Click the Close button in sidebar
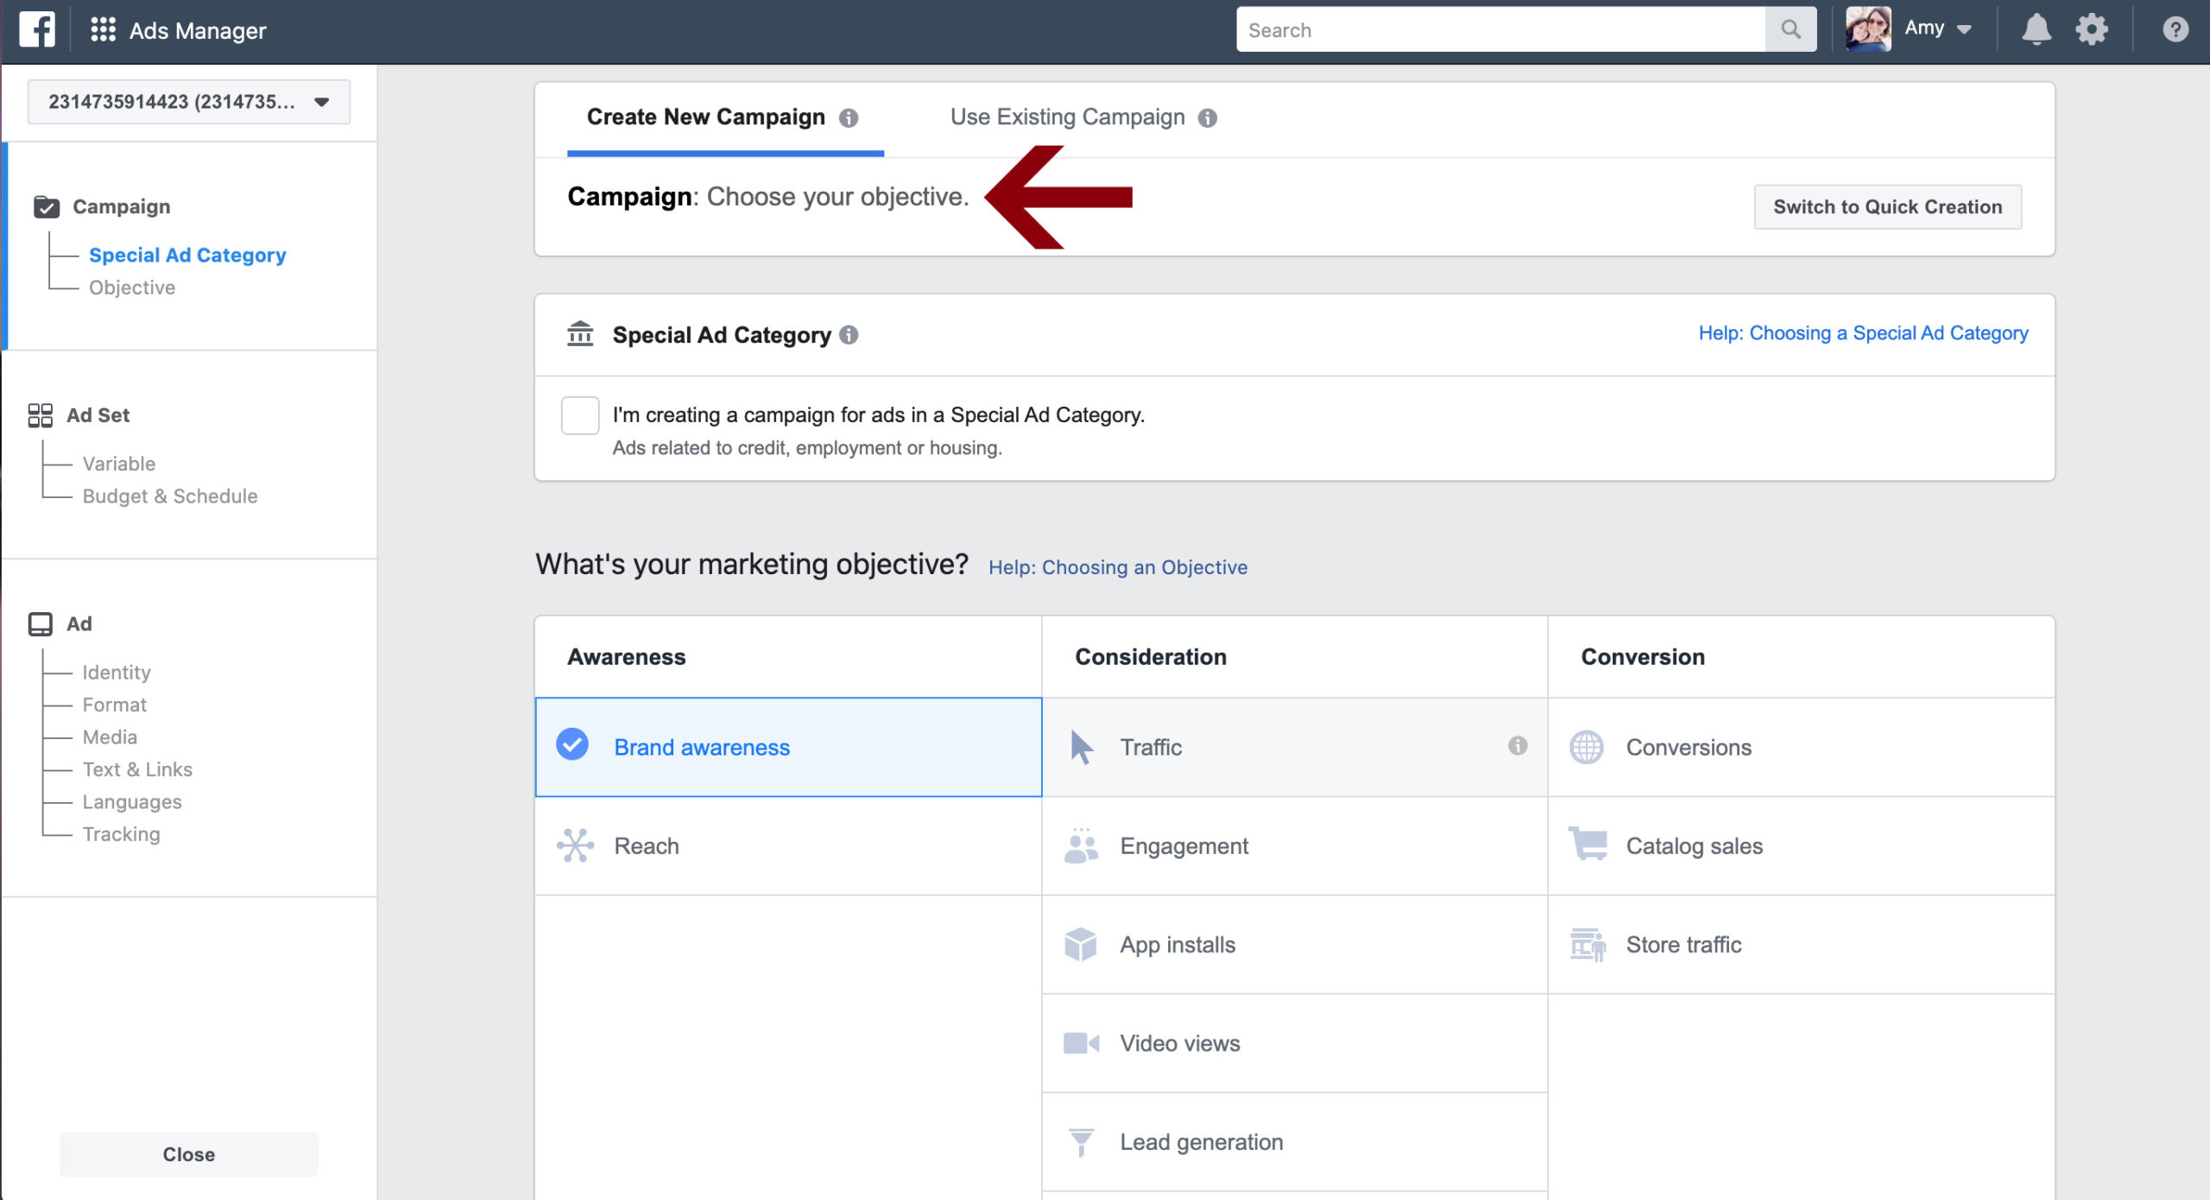2210x1200 pixels. coord(189,1155)
